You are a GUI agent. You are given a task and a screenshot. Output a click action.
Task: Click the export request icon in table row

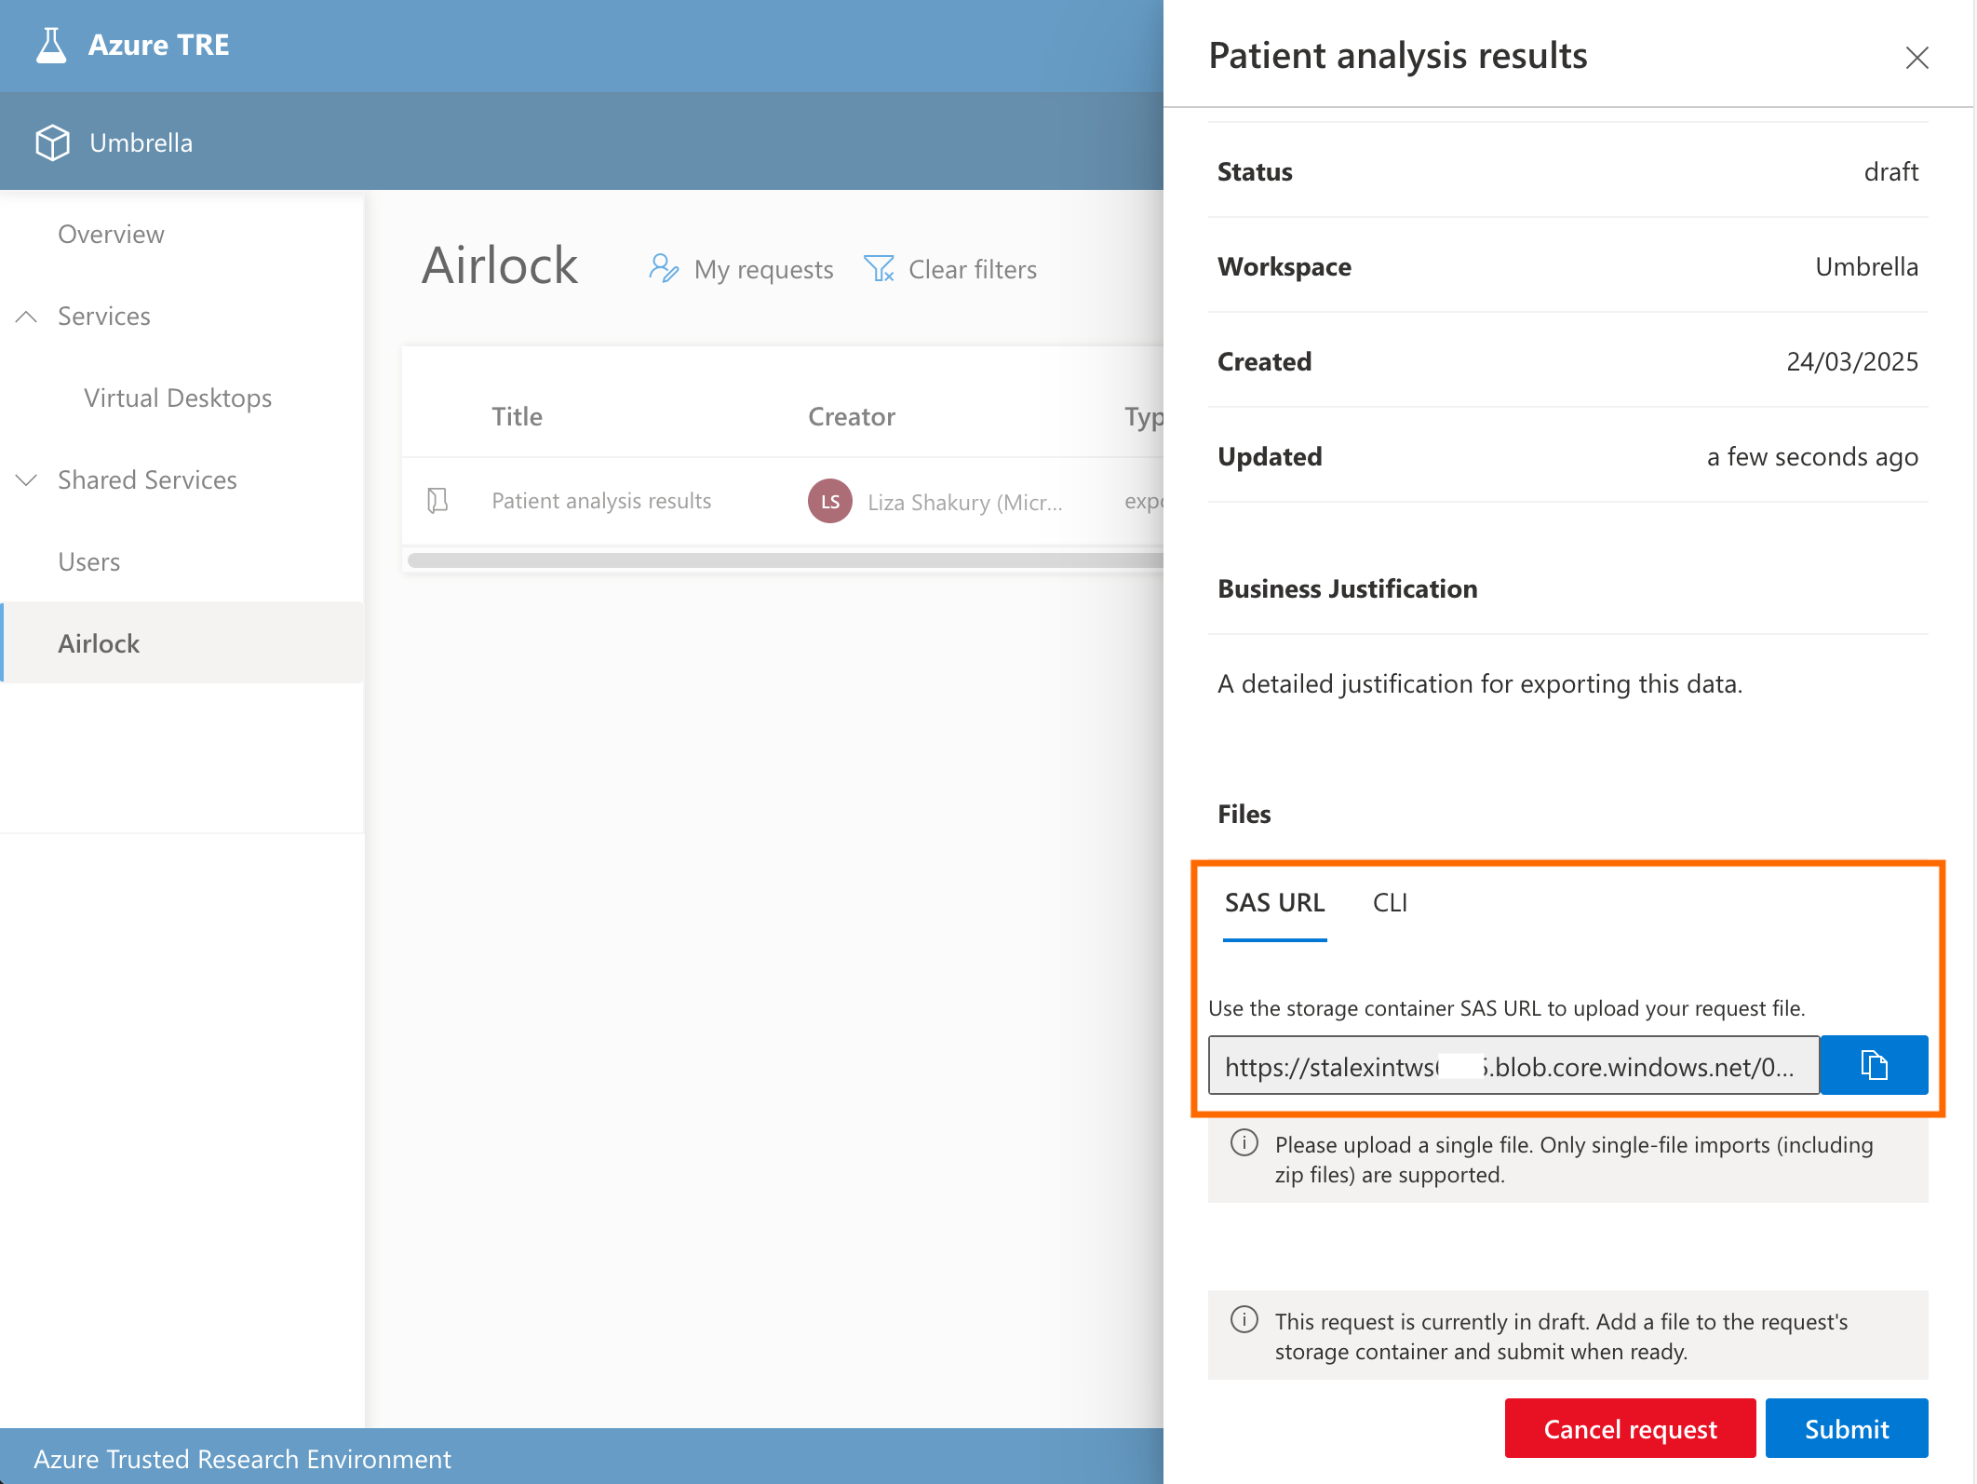[437, 501]
